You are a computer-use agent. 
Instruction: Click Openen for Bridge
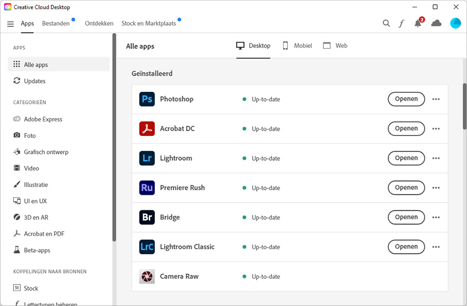coord(406,217)
